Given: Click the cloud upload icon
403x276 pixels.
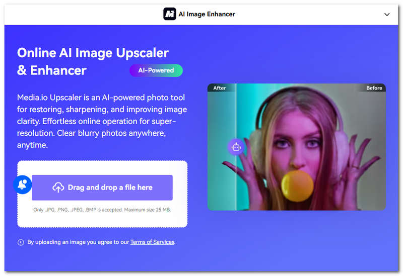Looking at the screenshot, I should click(58, 188).
